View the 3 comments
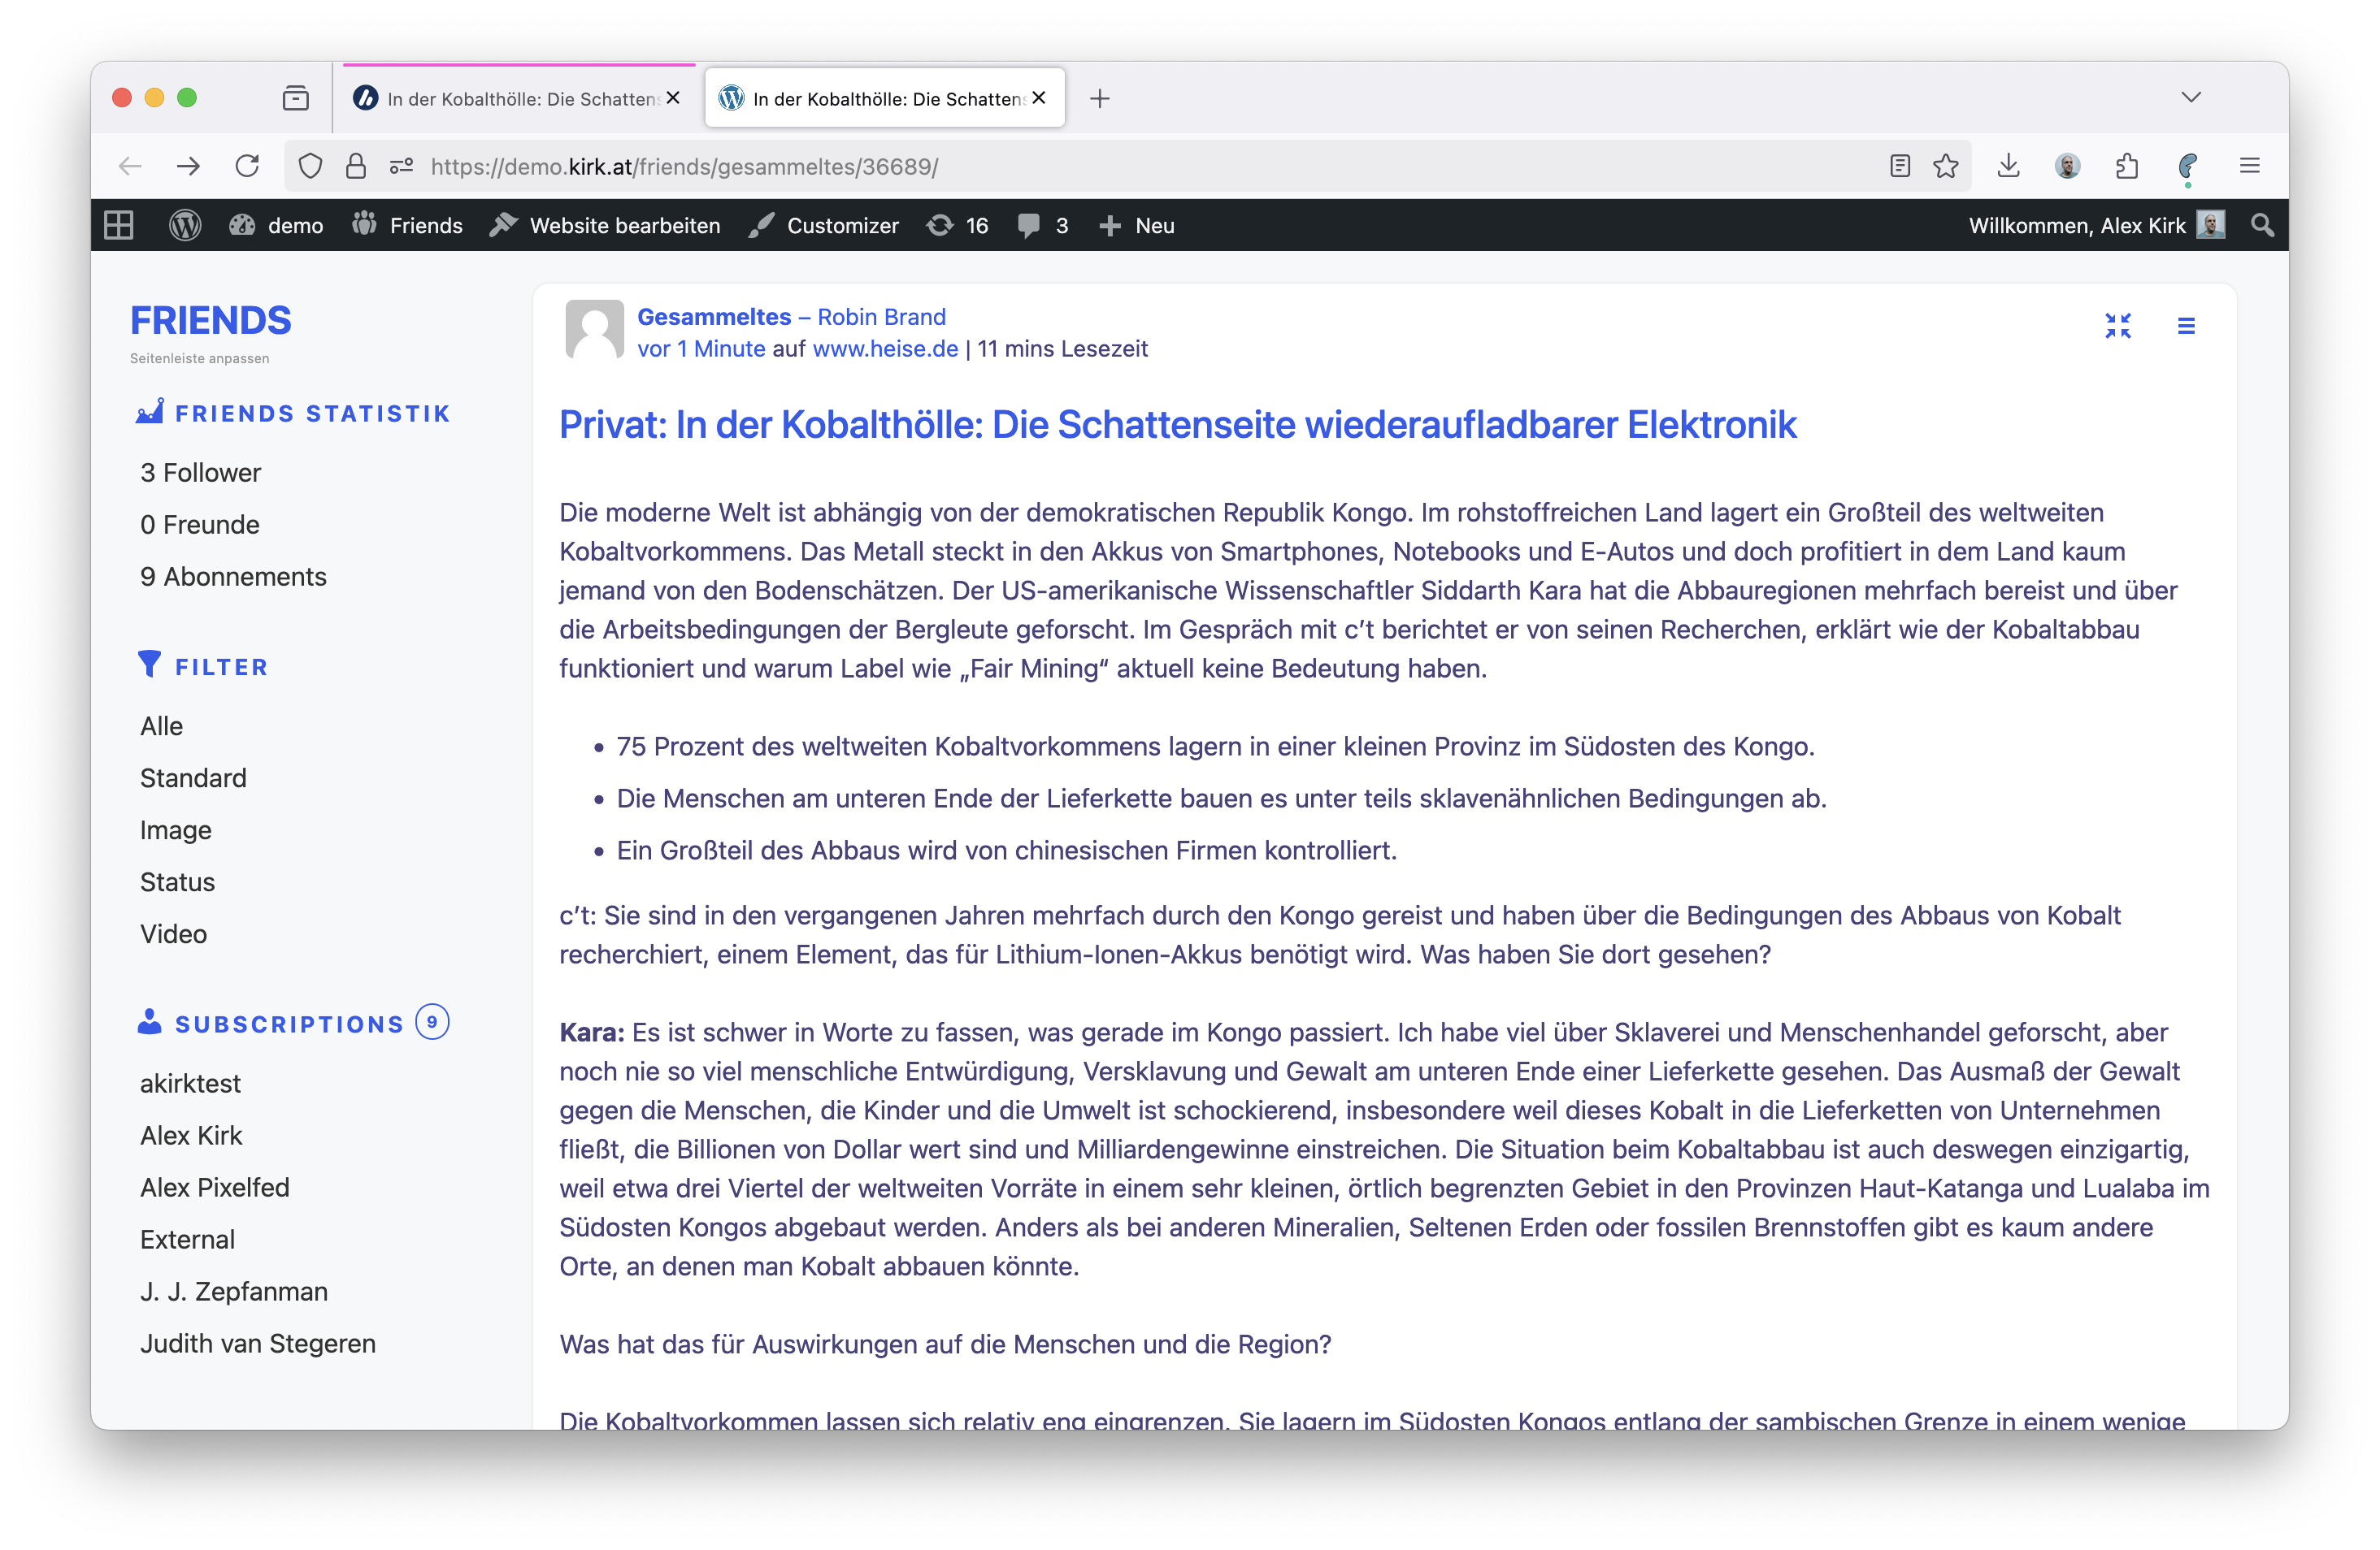Screen dimensions: 2380x1550 (x=1043, y=225)
